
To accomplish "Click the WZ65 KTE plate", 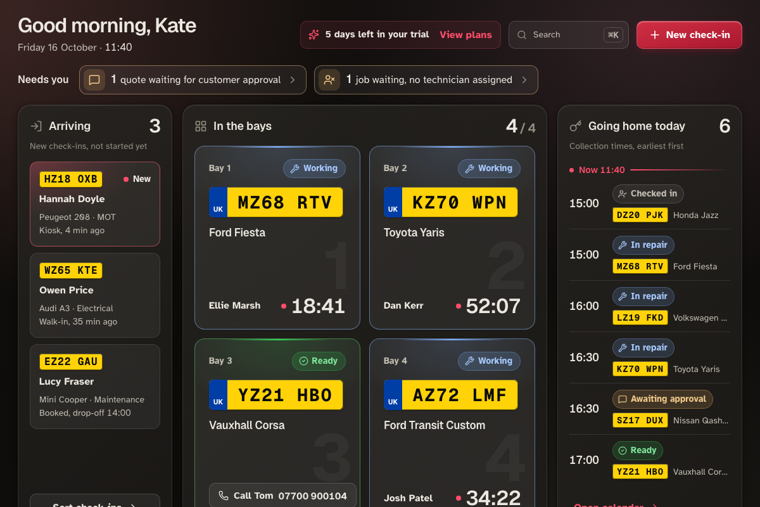I will (71, 271).
